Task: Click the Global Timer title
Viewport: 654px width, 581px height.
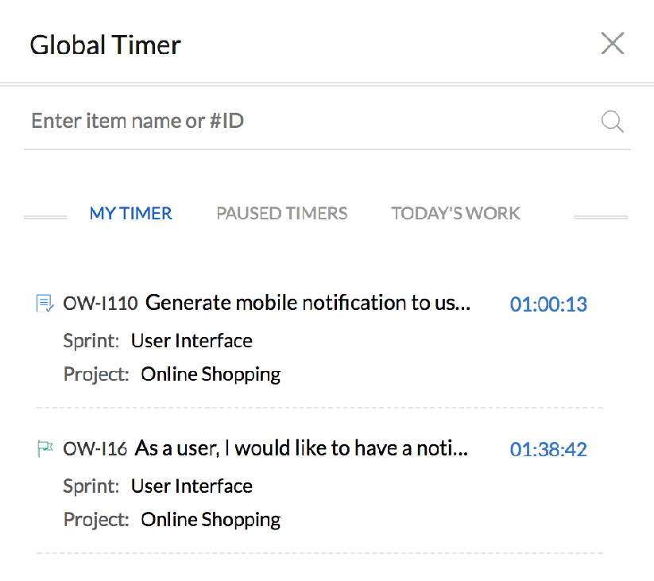Action: click(x=105, y=45)
